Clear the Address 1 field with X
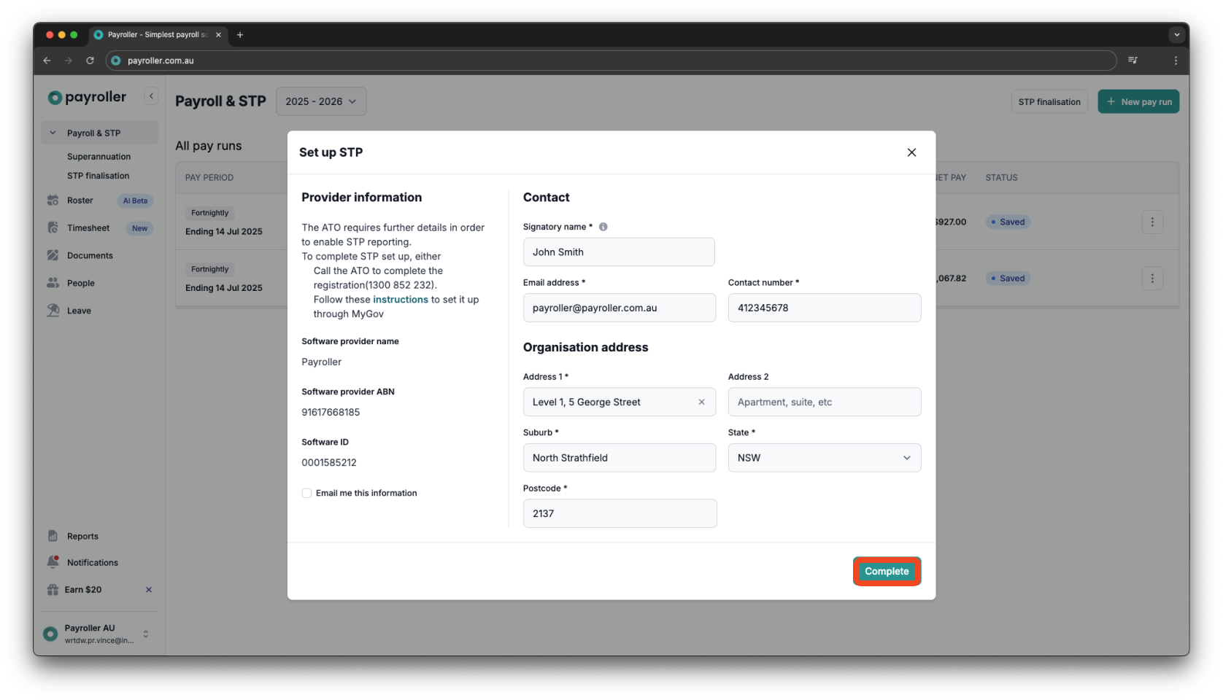 701,402
